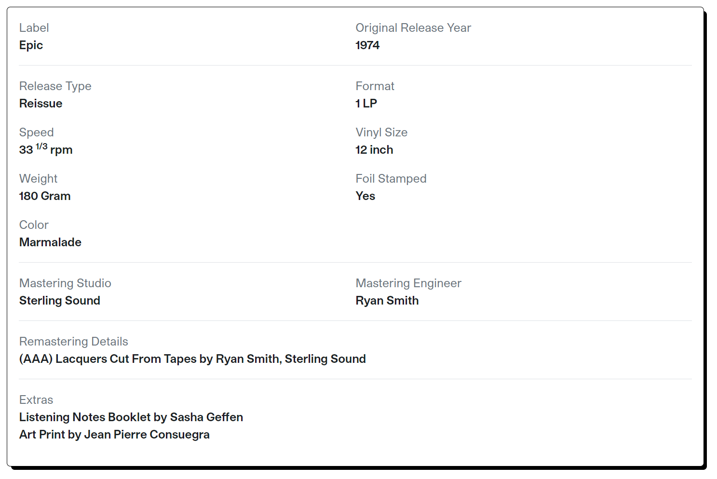Click the Remastering Details heading

pyautogui.click(x=74, y=342)
